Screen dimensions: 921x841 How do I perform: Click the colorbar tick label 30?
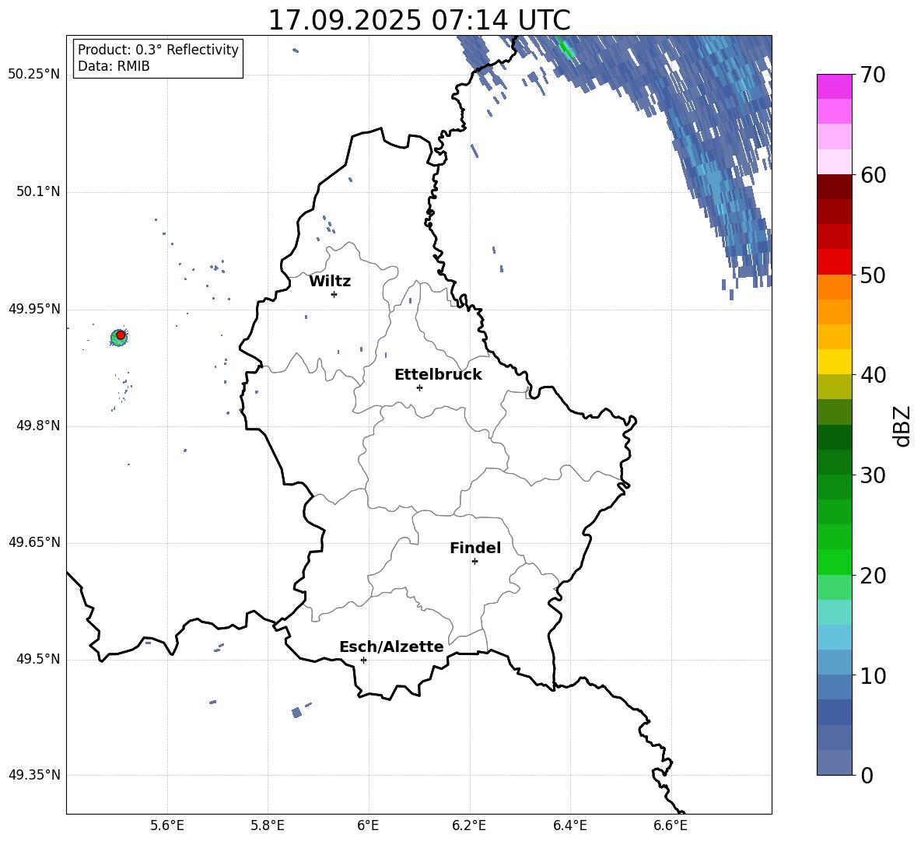(x=872, y=475)
